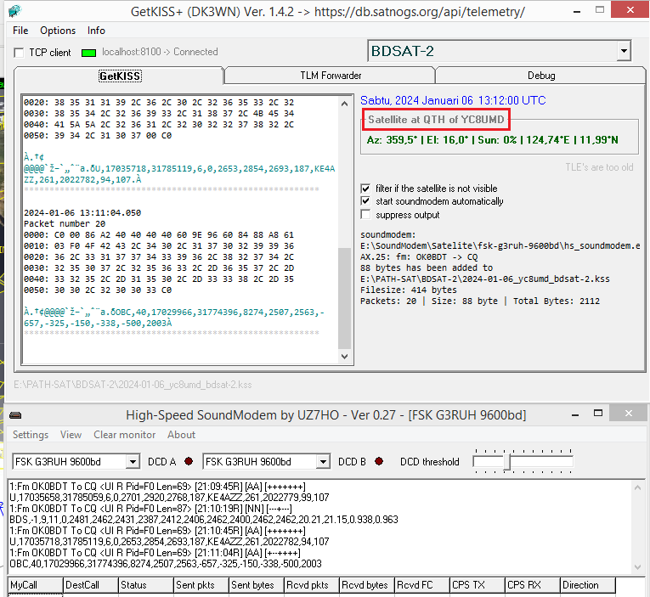Switch to the TLM Forwarder tab

331,76
